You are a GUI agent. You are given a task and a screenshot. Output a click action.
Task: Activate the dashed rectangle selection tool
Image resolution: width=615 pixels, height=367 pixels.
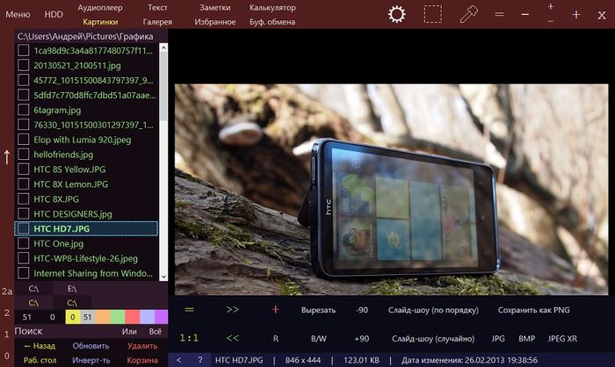(432, 14)
